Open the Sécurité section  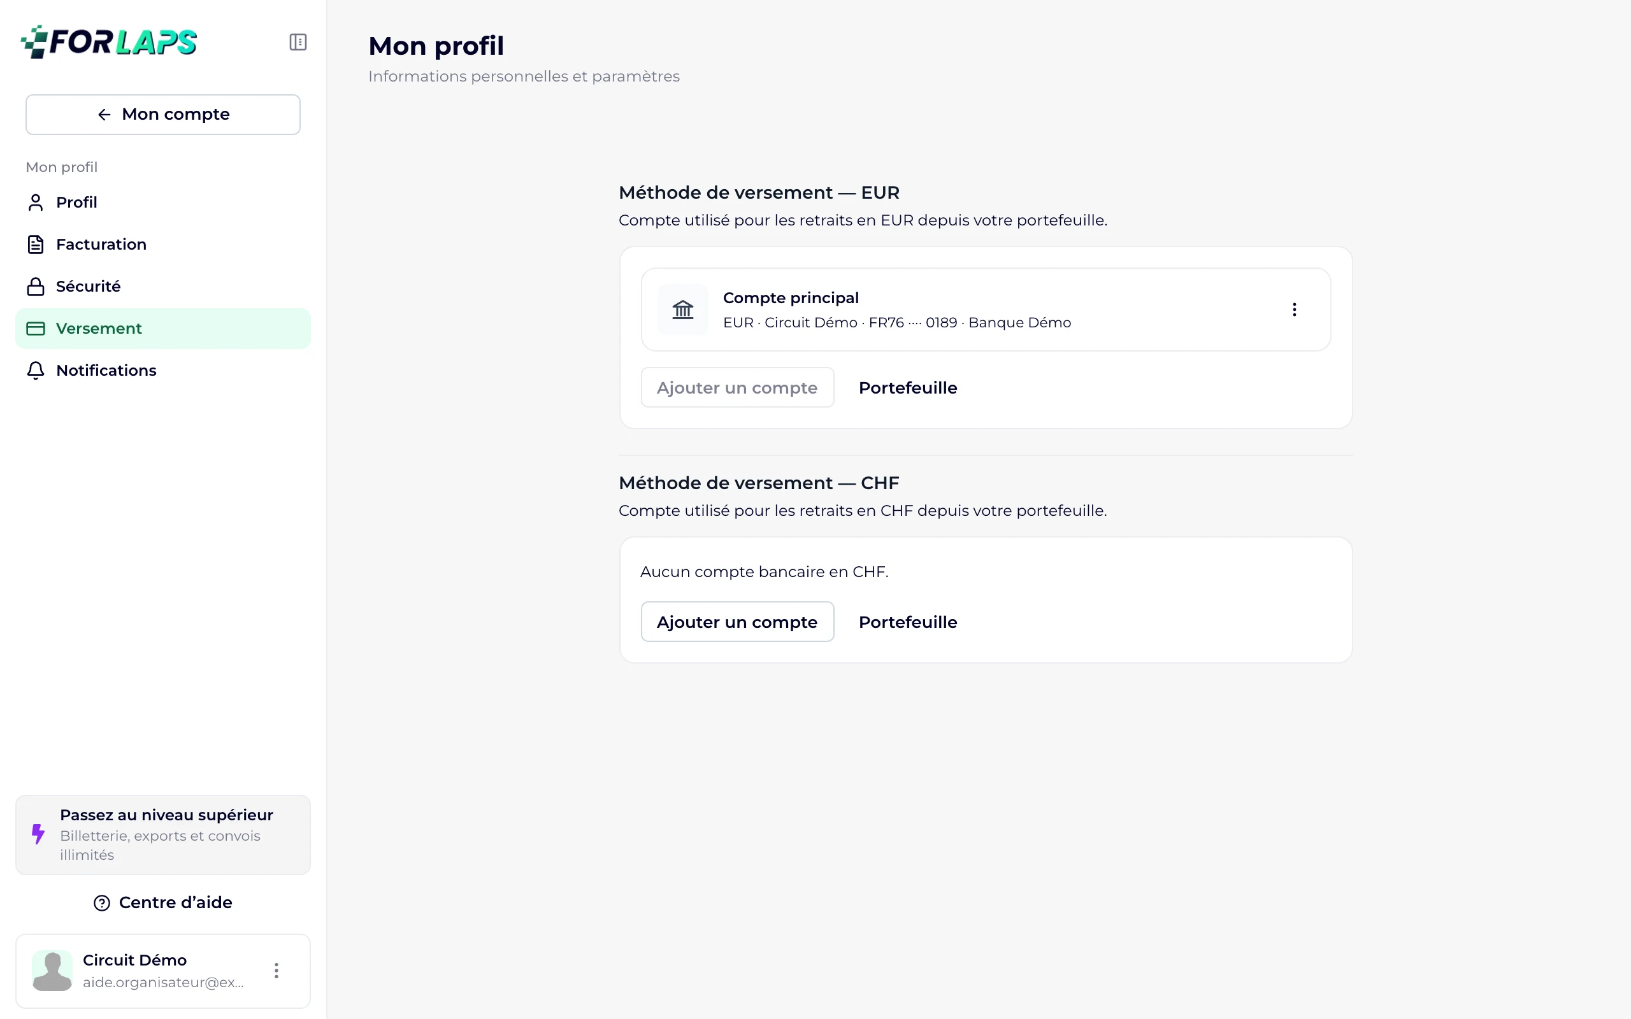(x=163, y=287)
